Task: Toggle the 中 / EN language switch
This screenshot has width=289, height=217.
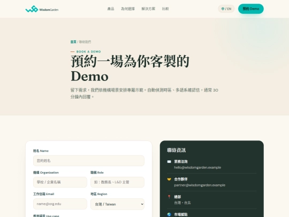Action: coord(226,9)
